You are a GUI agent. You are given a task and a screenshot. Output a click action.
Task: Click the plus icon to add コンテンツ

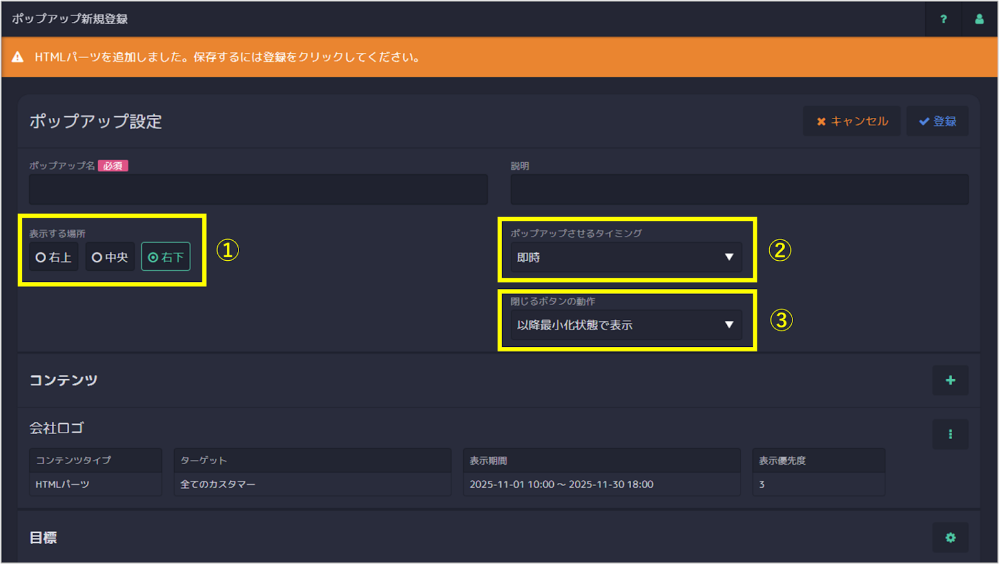[950, 380]
